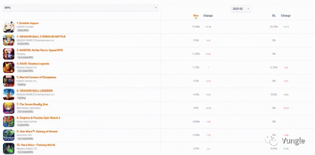This screenshot has width=315, height=155.
Task: Click the Star Wars Galaxy of Heroes icon
Action: coord(9,135)
